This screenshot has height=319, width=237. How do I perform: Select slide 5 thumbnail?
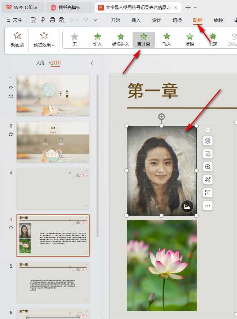[53, 283]
